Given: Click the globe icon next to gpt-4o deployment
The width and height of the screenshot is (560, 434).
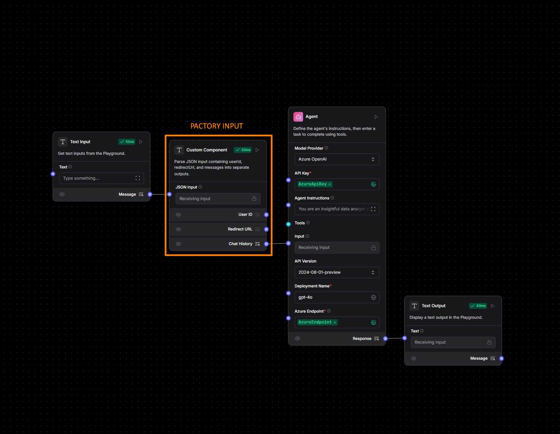Looking at the screenshot, I should (373, 297).
